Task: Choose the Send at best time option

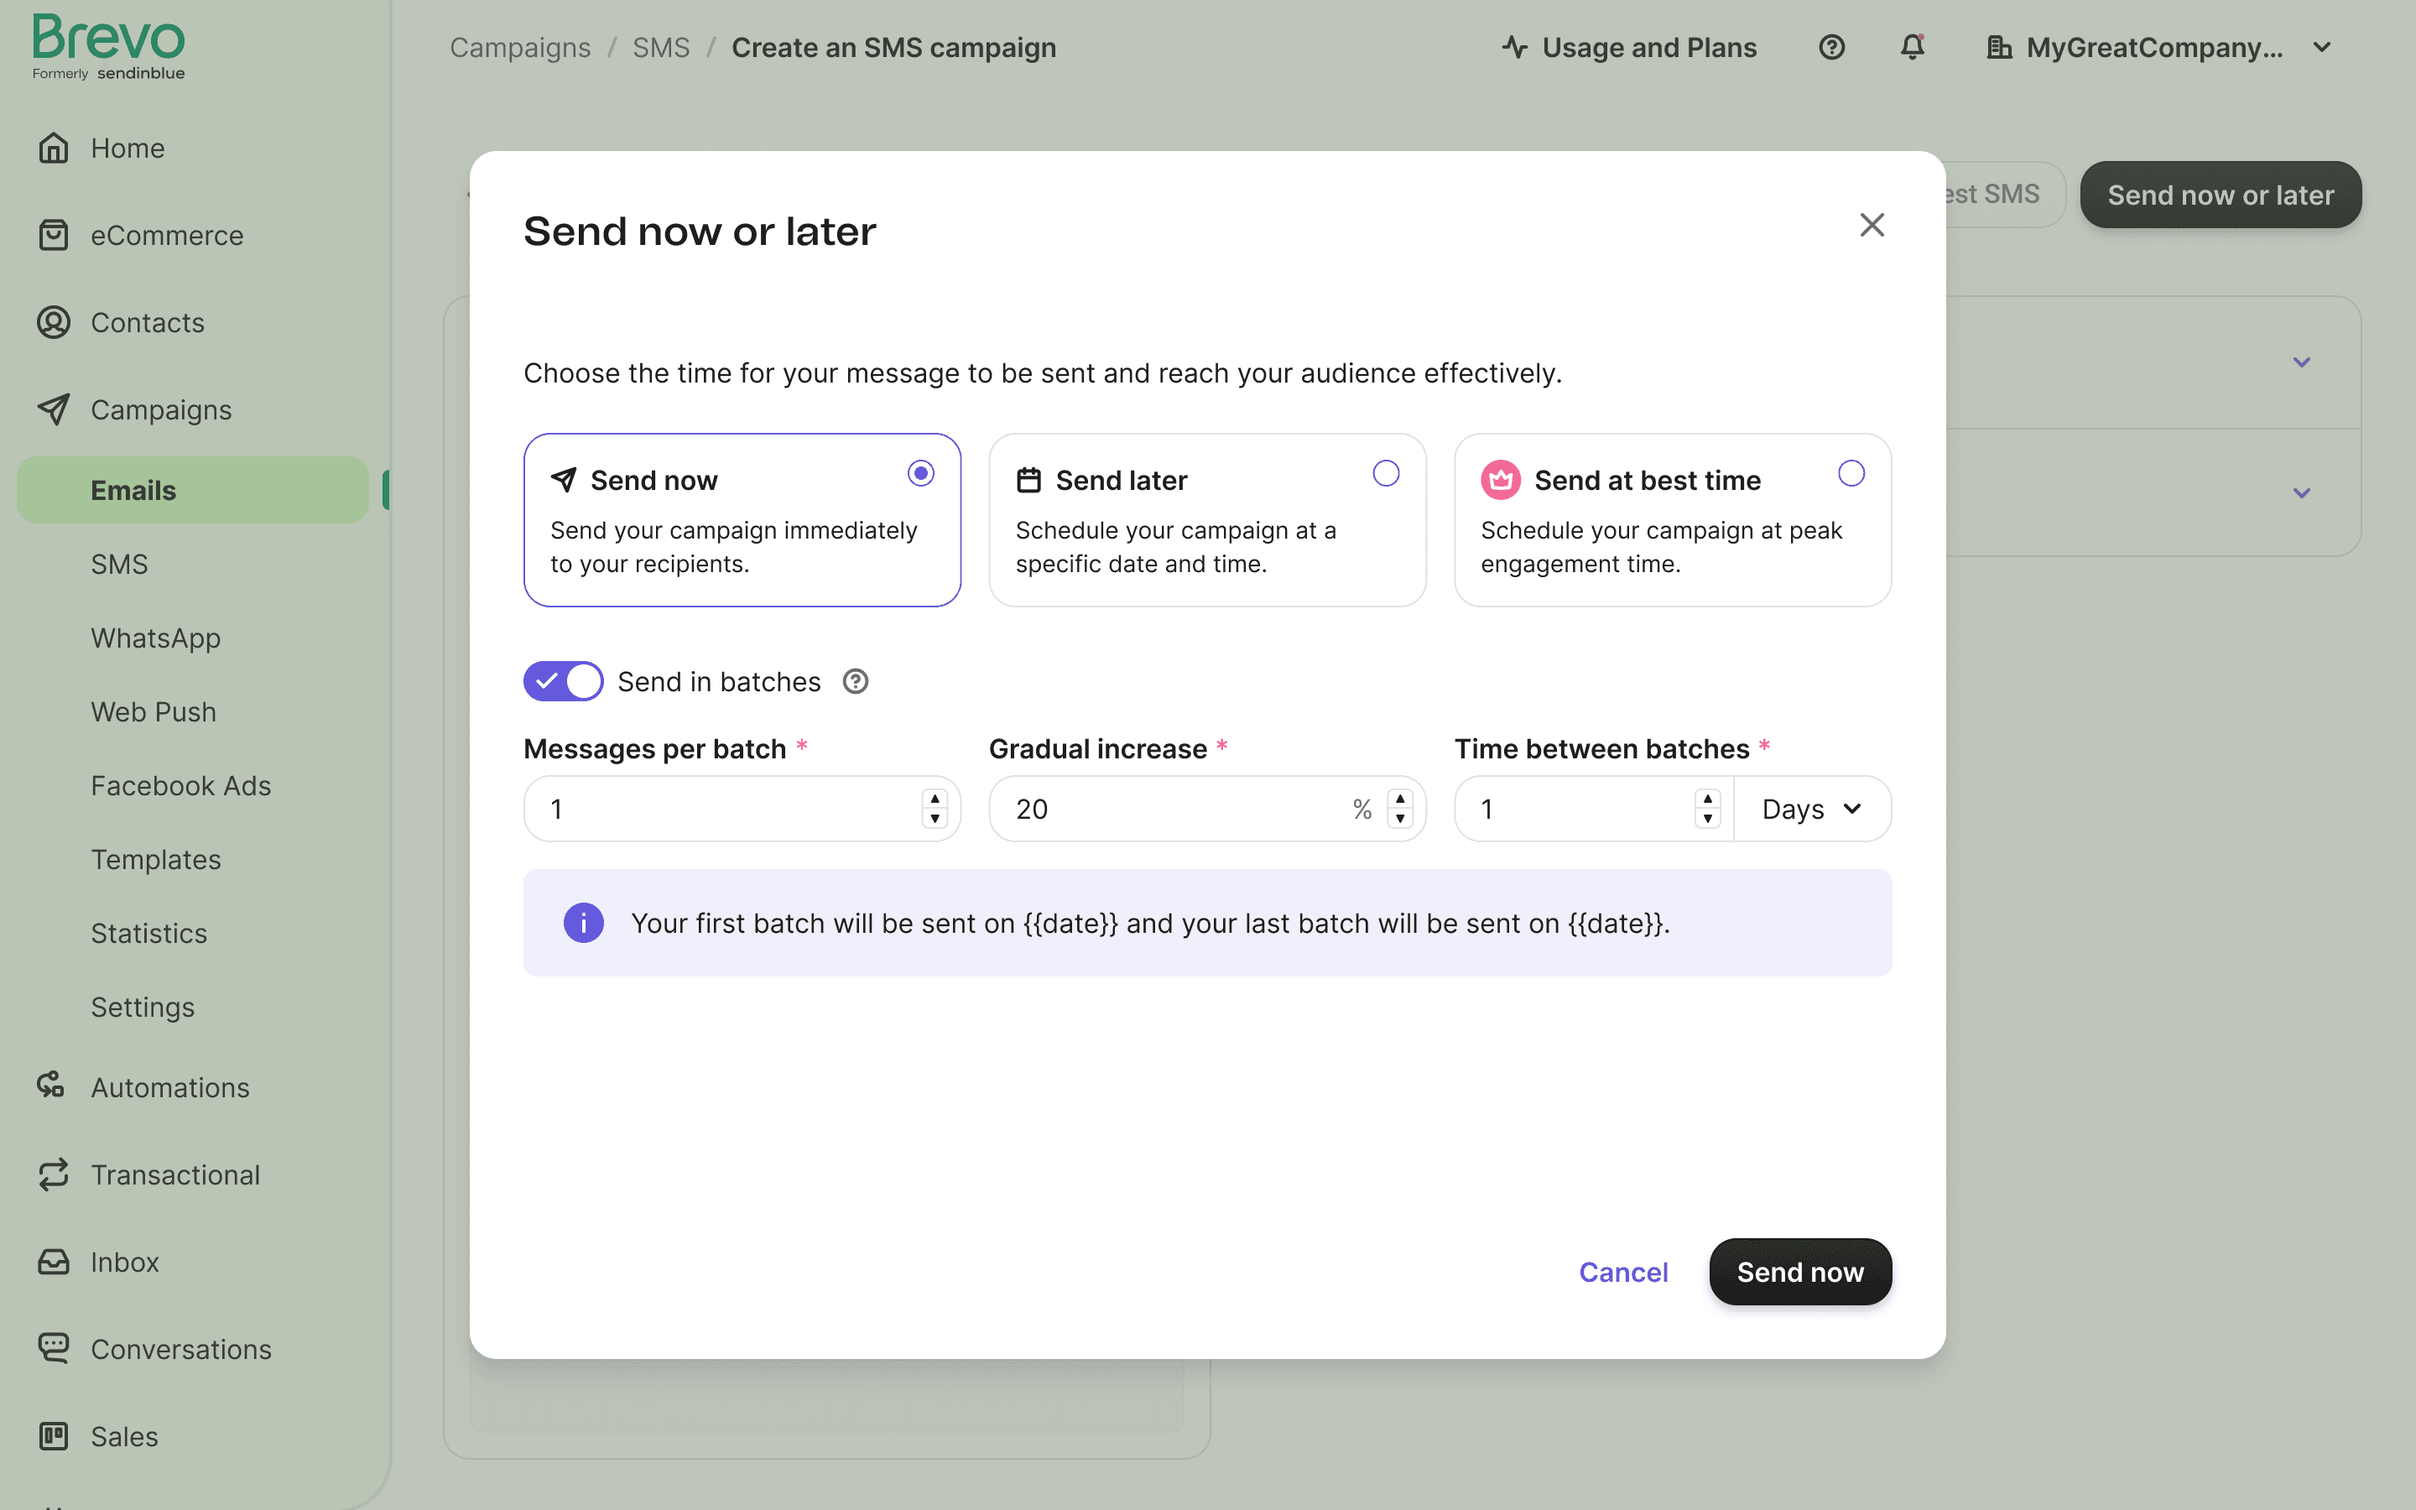Action: click(1851, 473)
